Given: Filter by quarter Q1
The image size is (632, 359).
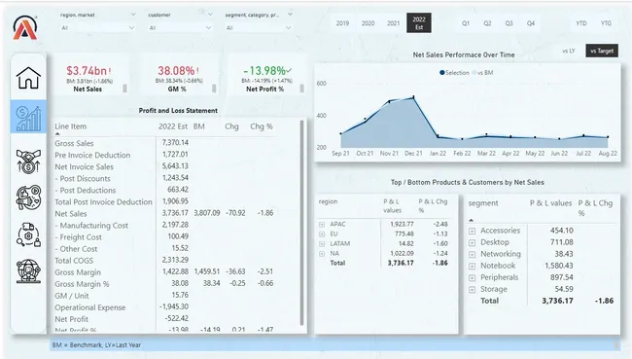Looking at the screenshot, I should pos(466,23).
